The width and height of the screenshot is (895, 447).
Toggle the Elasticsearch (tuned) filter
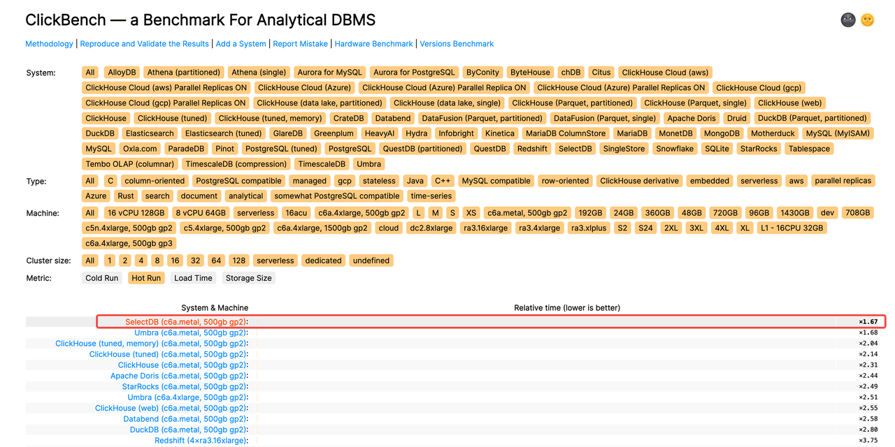pyautogui.click(x=223, y=134)
